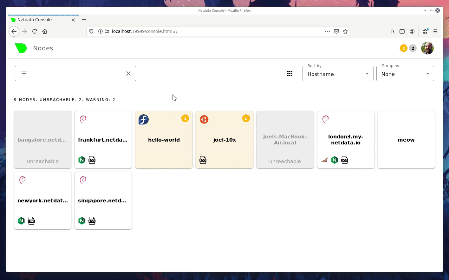
Task: Click the Ubuntu icon on joel-10x node
Action: (204, 119)
